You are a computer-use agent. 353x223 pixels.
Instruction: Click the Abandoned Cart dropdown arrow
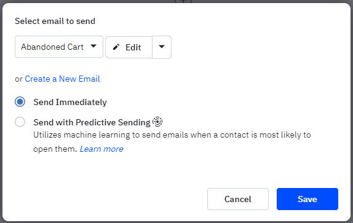(x=93, y=46)
